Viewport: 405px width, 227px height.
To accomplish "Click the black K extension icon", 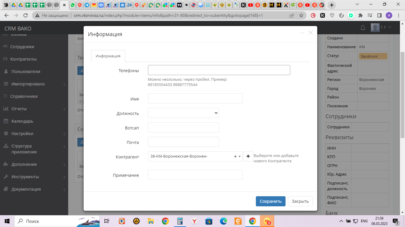I will [x=322, y=15].
